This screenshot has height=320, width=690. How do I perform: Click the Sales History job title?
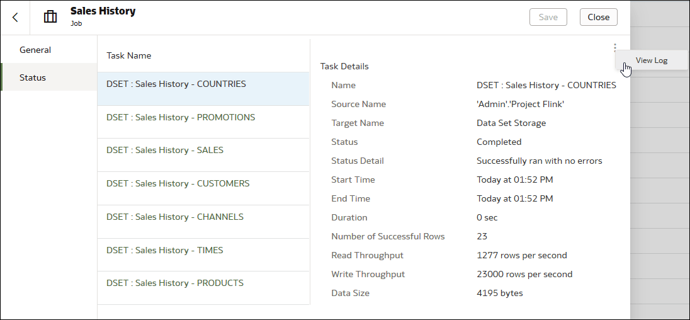click(x=103, y=11)
